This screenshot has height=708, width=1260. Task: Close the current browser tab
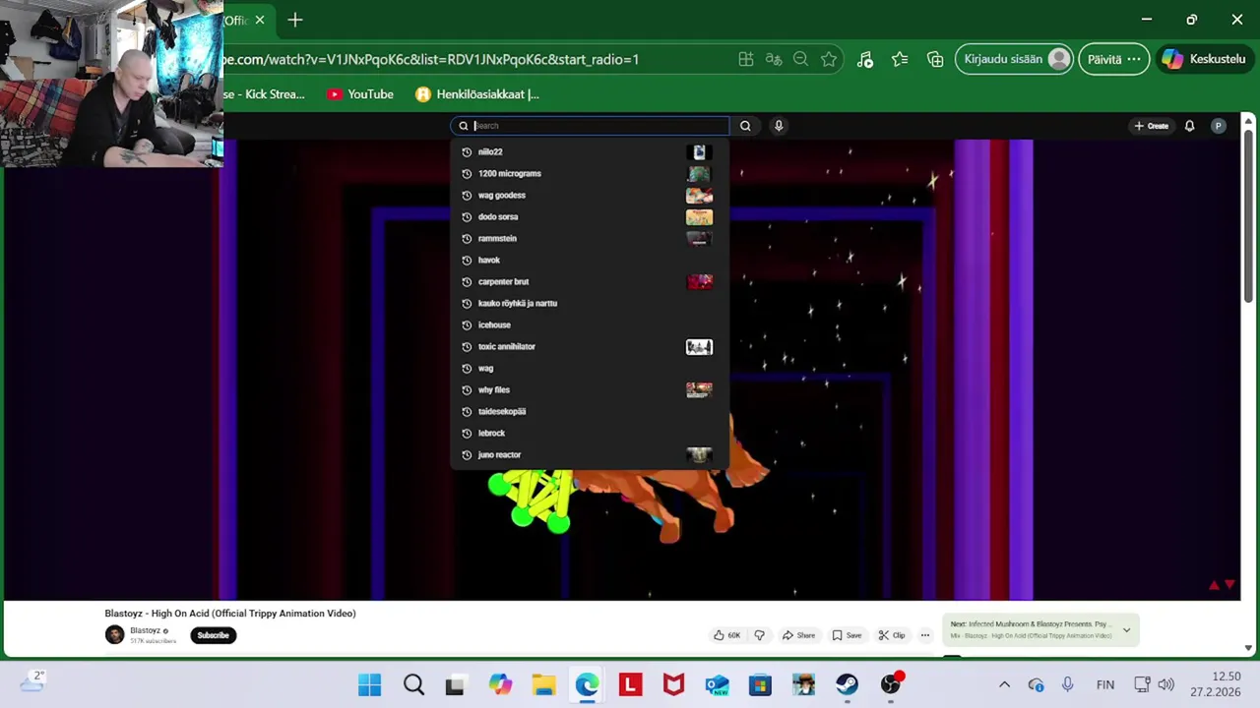[x=260, y=20]
